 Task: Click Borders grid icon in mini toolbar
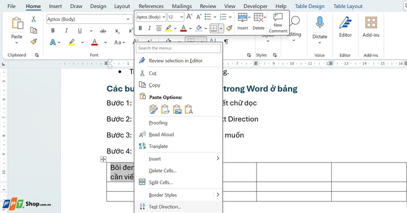click(x=214, y=28)
